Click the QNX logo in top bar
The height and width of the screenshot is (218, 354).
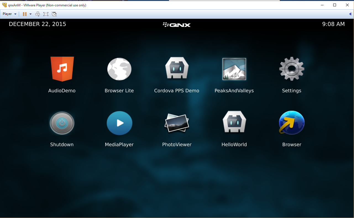click(177, 25)
